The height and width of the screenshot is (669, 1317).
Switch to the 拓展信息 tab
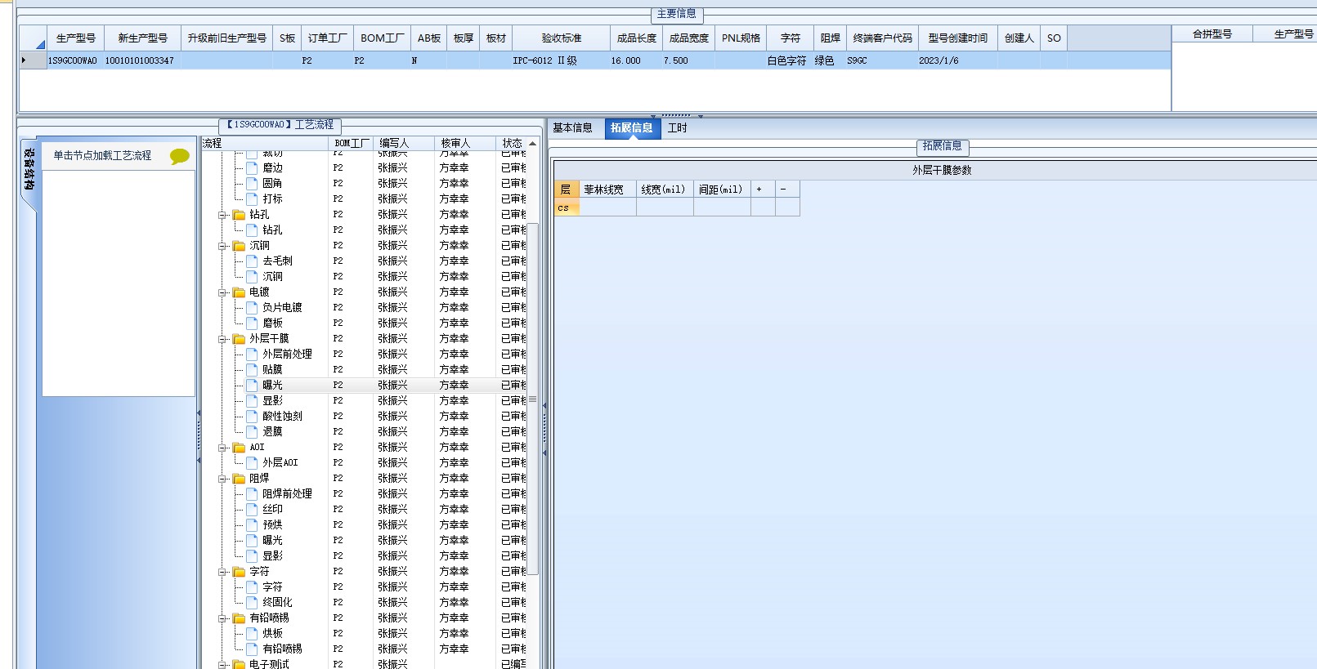click(632, 128)
